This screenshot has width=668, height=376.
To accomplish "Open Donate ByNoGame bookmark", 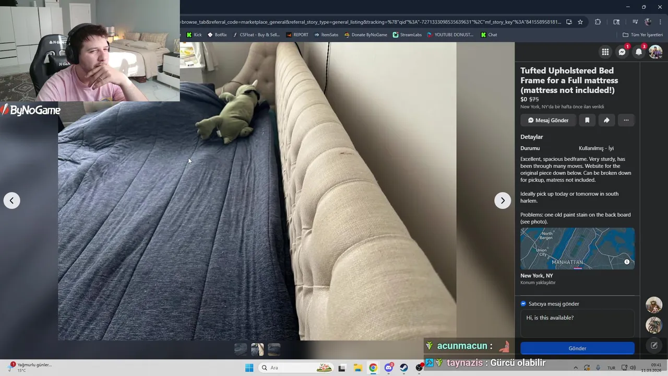I will pos(366,35).
